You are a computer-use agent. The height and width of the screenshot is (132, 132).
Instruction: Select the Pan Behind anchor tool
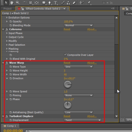click(x=36, y=3)
